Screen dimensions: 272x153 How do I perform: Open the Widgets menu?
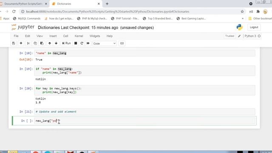coord(95,36)
